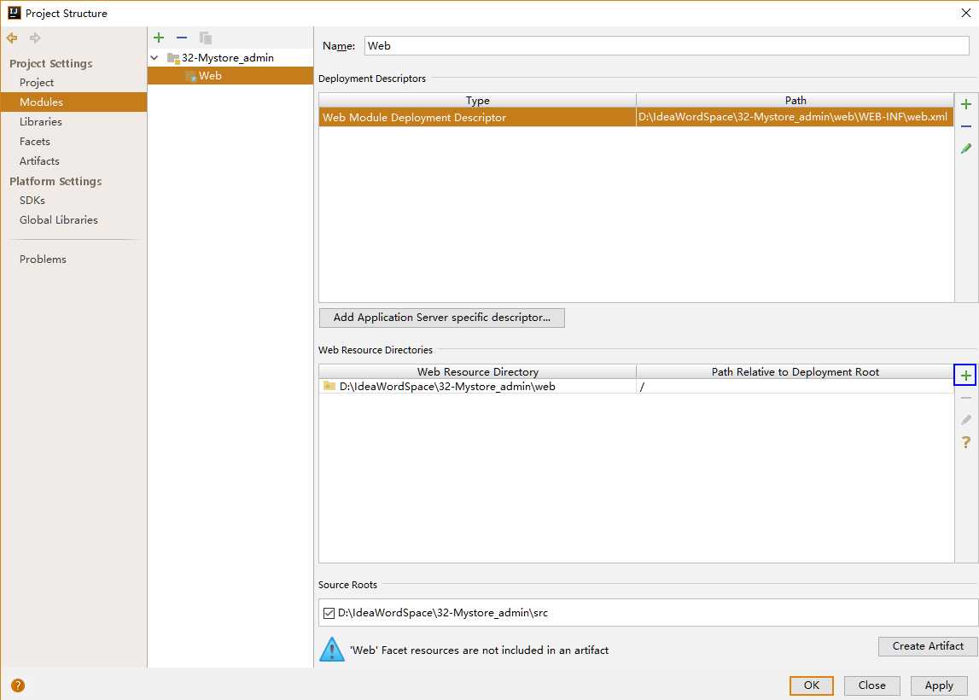This screenshot has width=979, height=700.
Task: Click the forward navigation arrow
Action: tap(35, 38)
